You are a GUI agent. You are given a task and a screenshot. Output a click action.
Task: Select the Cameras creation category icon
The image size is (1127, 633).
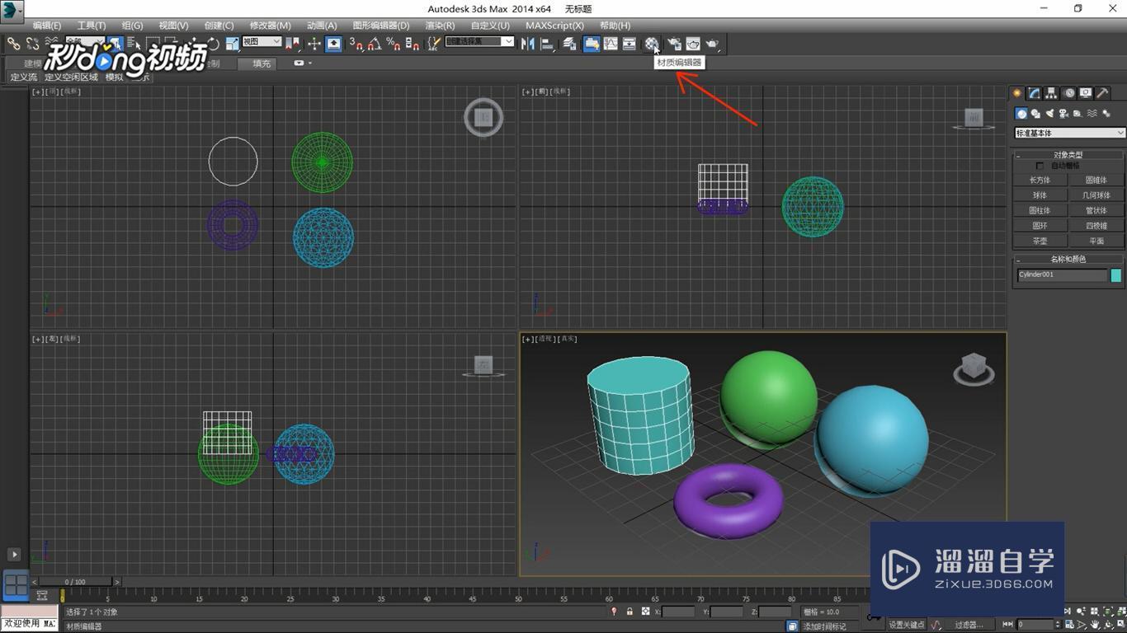click(x=1063, y=113)
